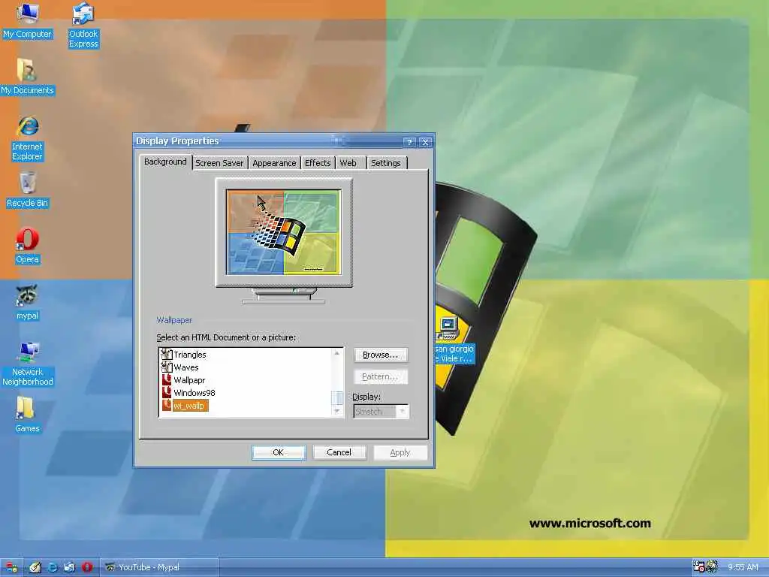
Task: Switch to the Background tab
Action: pyautogui.click(x=165, y=162)
